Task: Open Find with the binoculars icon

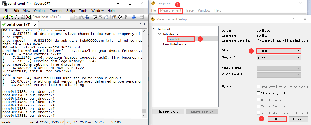Action: point(87,17)
